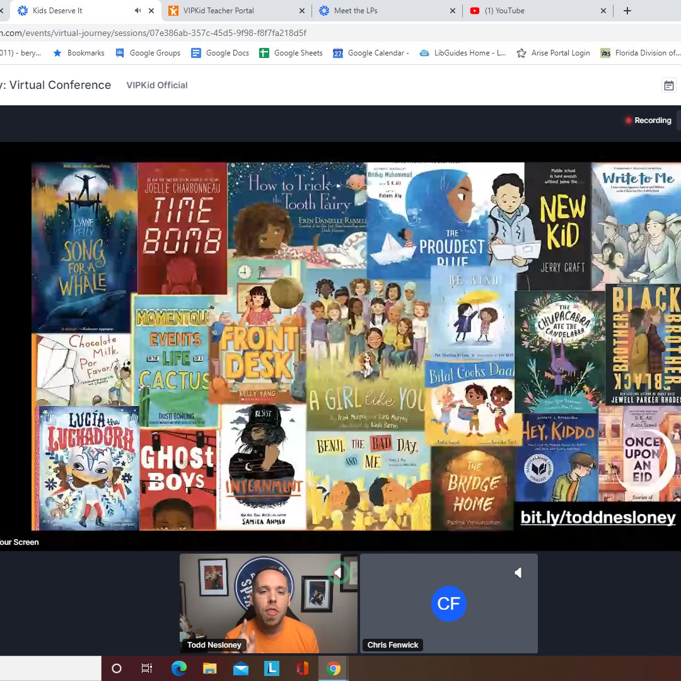Close the Kids Deserve It tab
Image resolution: width=681 pixels, height=681 pixels.
(151, 11)
